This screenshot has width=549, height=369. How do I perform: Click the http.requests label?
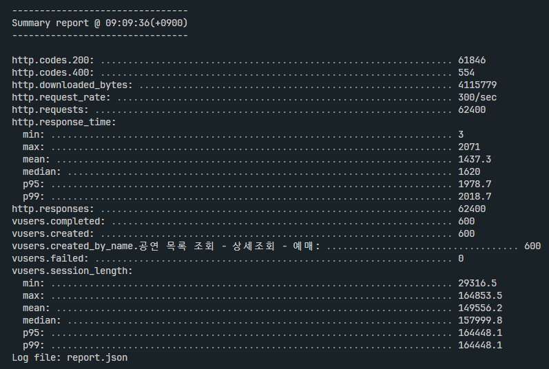coord(50,110)
